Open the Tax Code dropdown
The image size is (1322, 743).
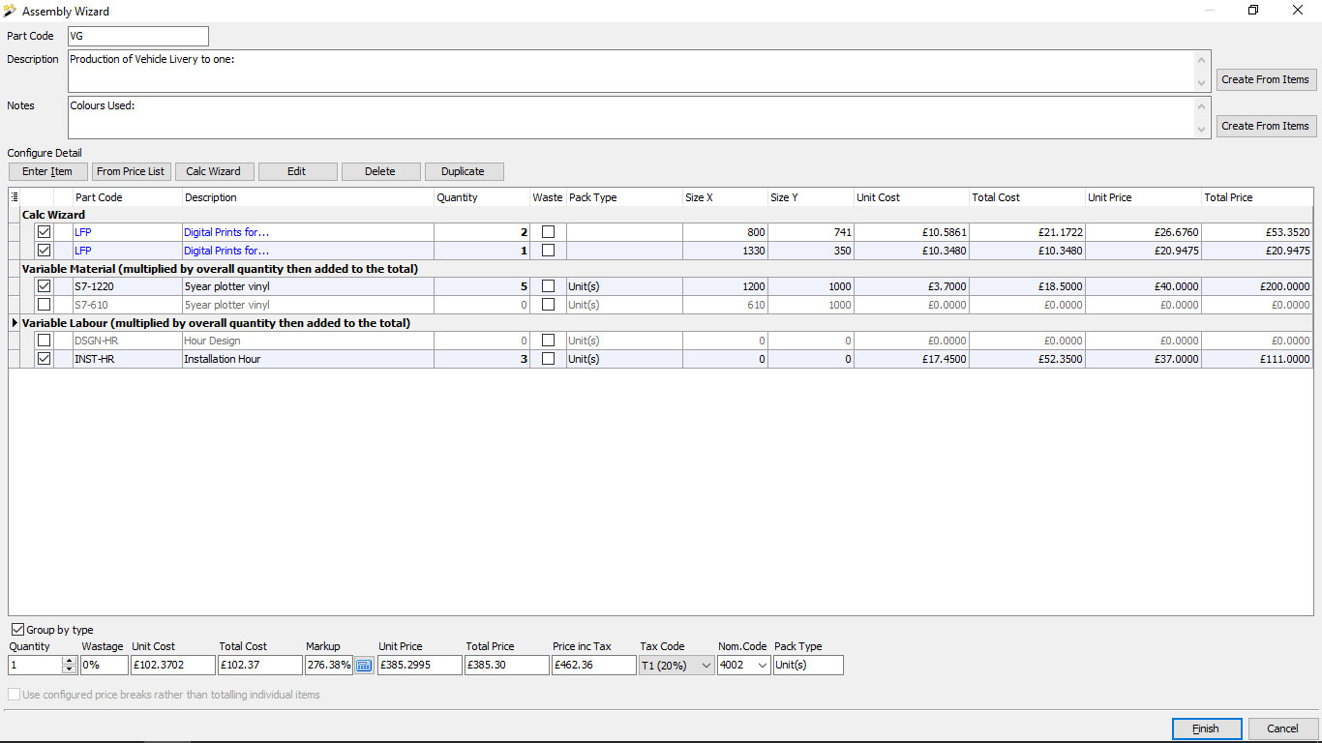pyautogui.click(x=705, y=666)
